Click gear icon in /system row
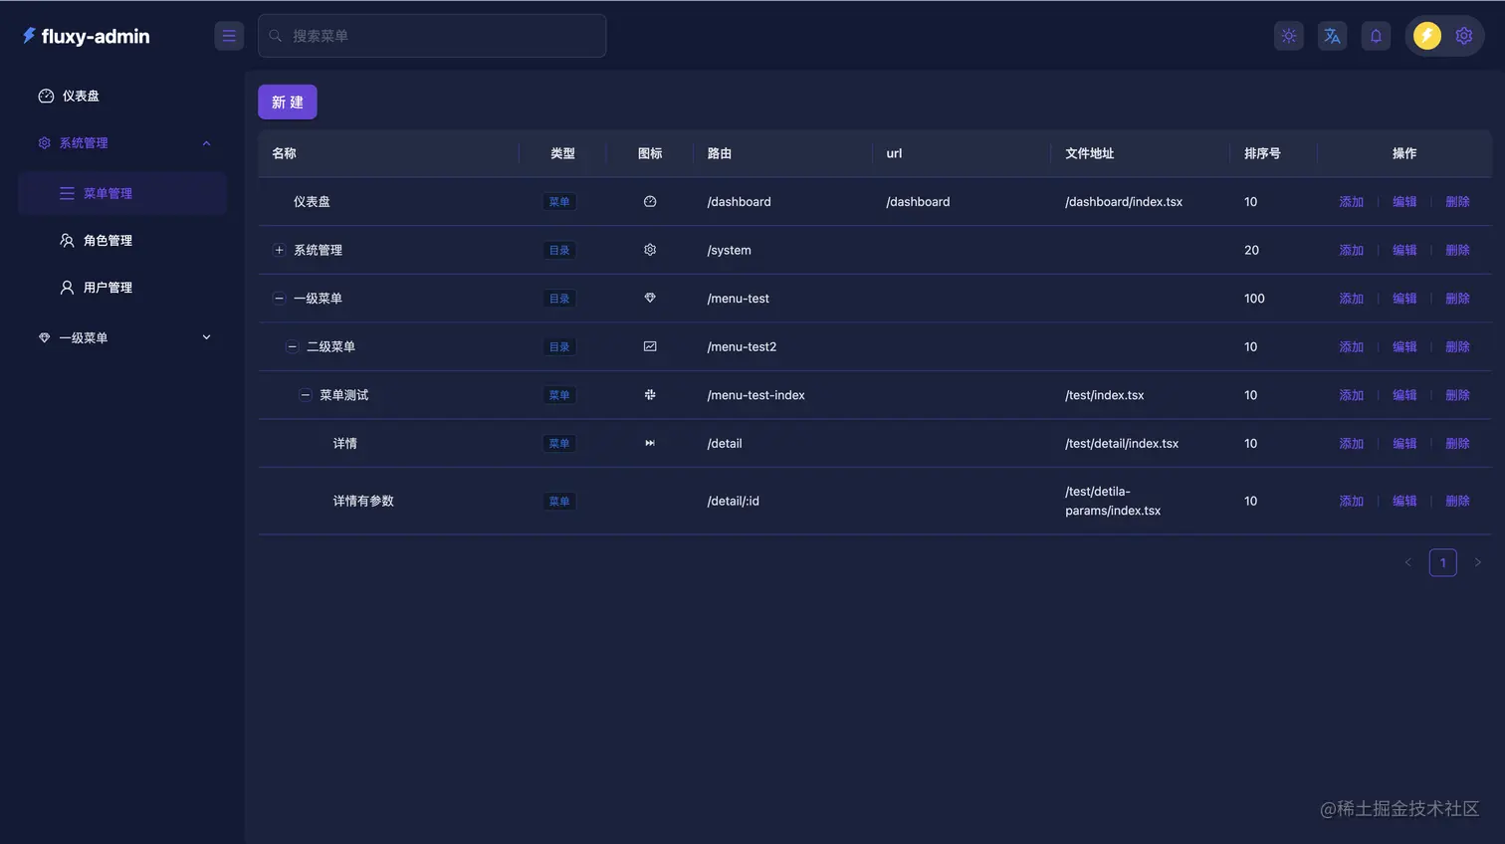Viewport: 1505px width, 844px height. coord(650,250)
